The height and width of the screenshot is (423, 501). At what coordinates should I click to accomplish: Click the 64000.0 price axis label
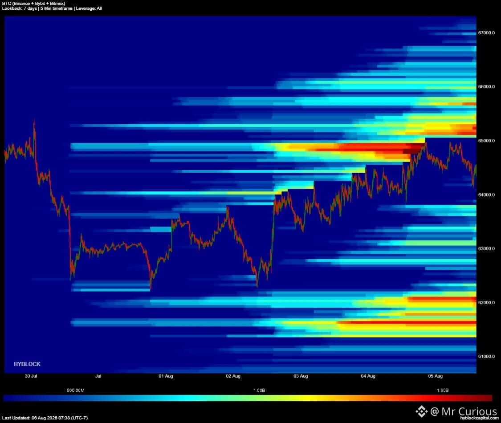coord(486,195)
